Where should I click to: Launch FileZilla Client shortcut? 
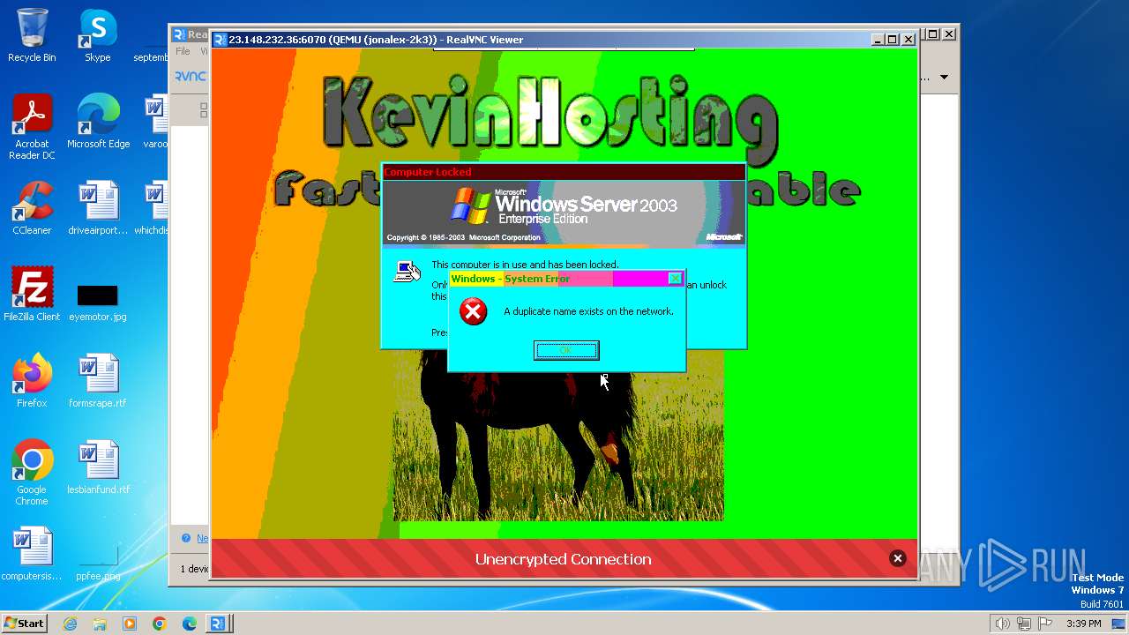(32, 295)
